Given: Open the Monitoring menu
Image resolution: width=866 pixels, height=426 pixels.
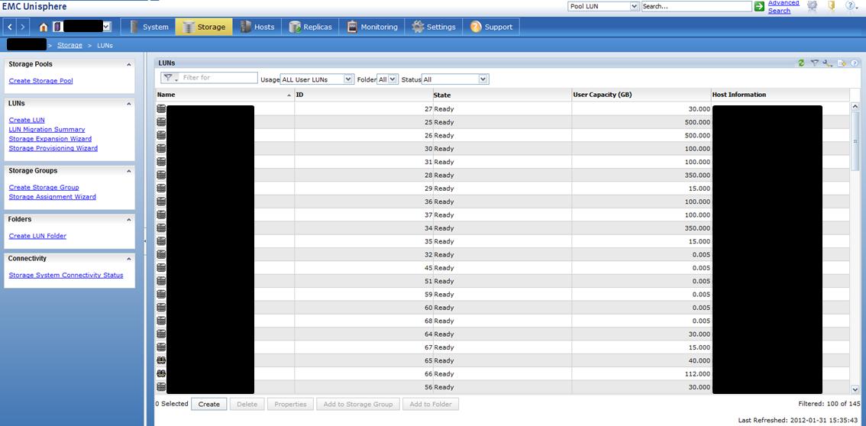Looking at the screenshot, I should click(x=372, y=27).
